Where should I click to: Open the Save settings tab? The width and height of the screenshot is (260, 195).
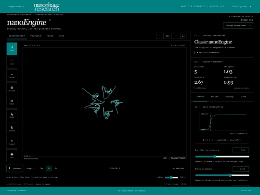click(244, 97)
